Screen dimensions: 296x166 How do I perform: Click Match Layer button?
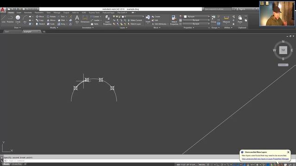click(134, 24)
